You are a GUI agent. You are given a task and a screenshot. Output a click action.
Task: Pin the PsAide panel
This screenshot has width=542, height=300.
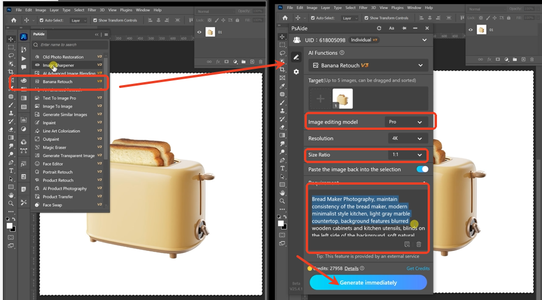click(x=404, y=29)
